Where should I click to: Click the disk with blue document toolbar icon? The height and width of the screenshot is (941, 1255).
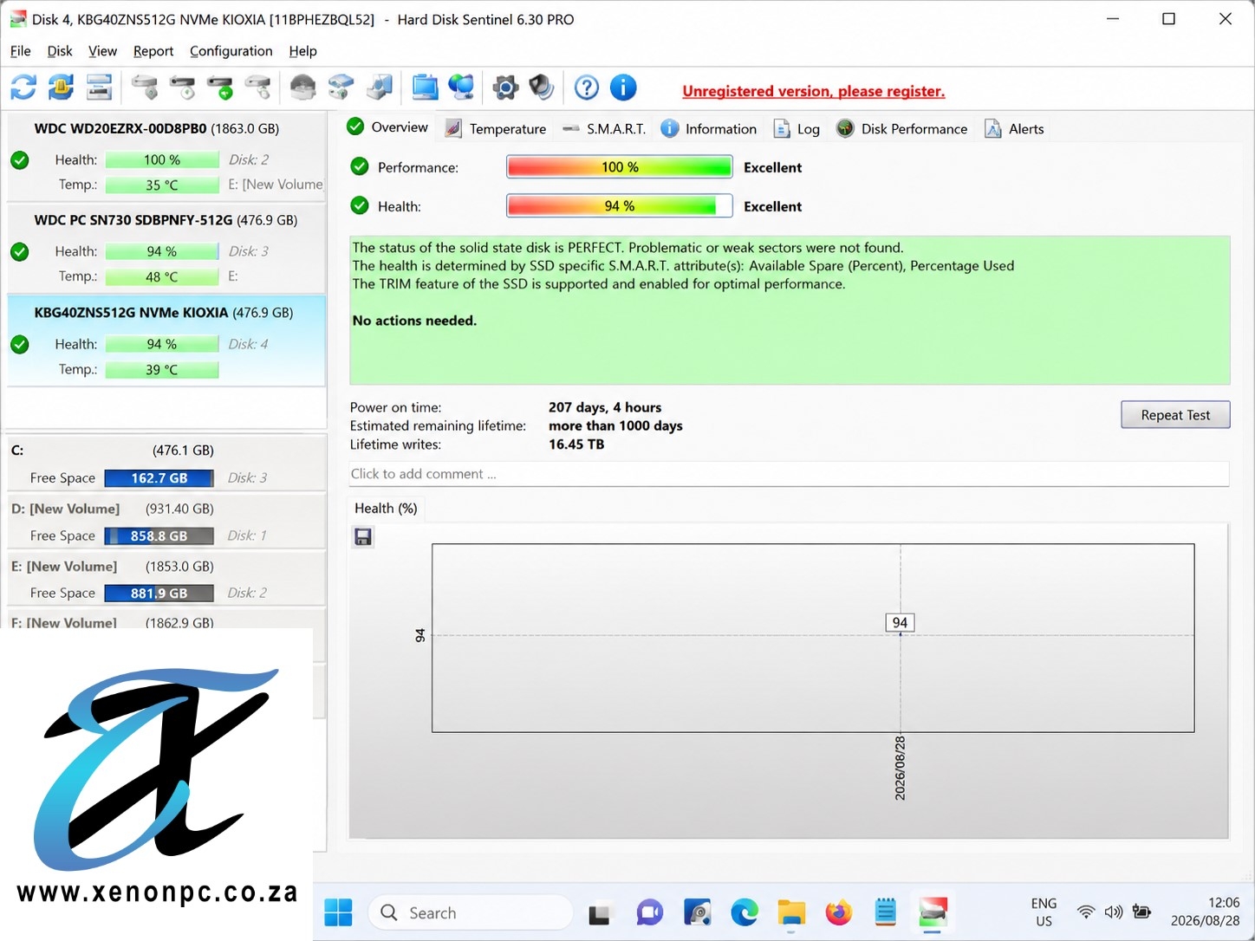(x=380, y=88)
